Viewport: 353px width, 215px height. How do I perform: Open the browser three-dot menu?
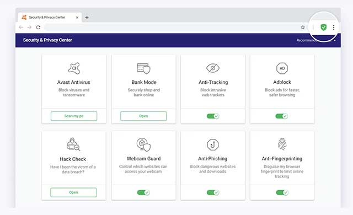point(334,28)
